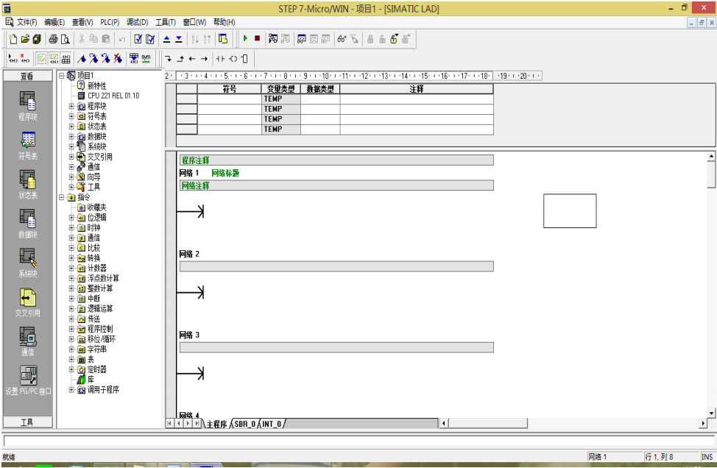Toggle chart status icon
The image size is (717, 468).
[x=302, y=39]
